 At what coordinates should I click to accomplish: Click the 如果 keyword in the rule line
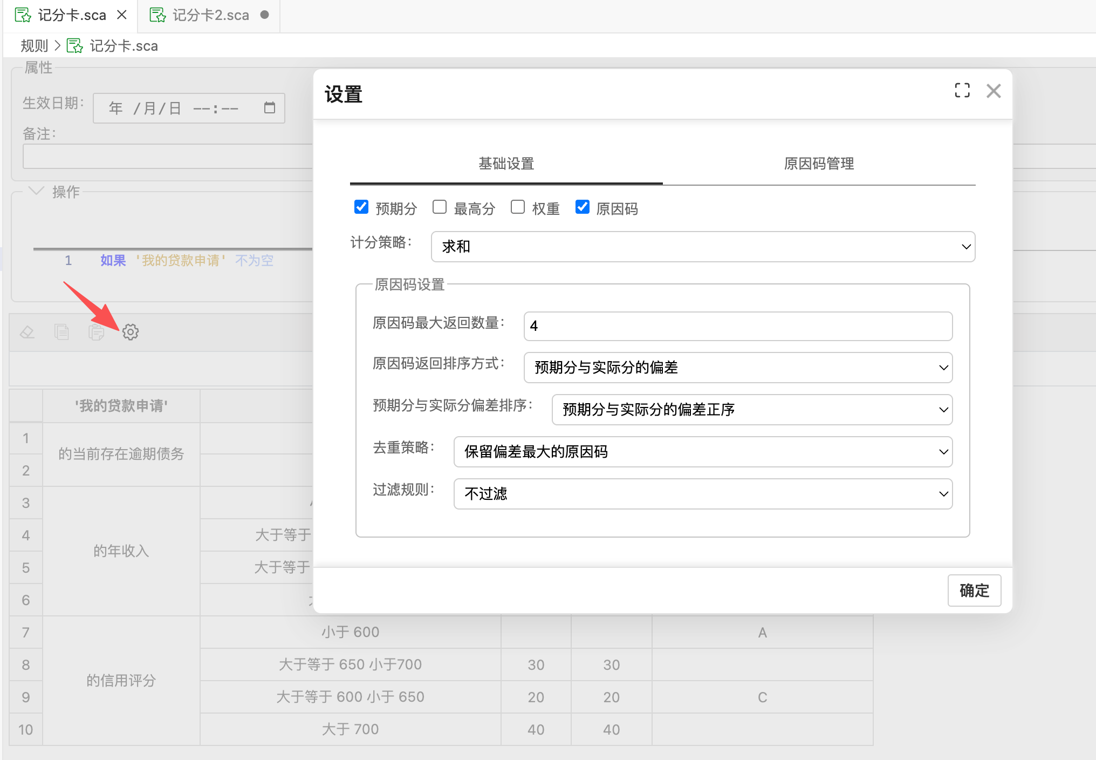(x=113, y=261)
